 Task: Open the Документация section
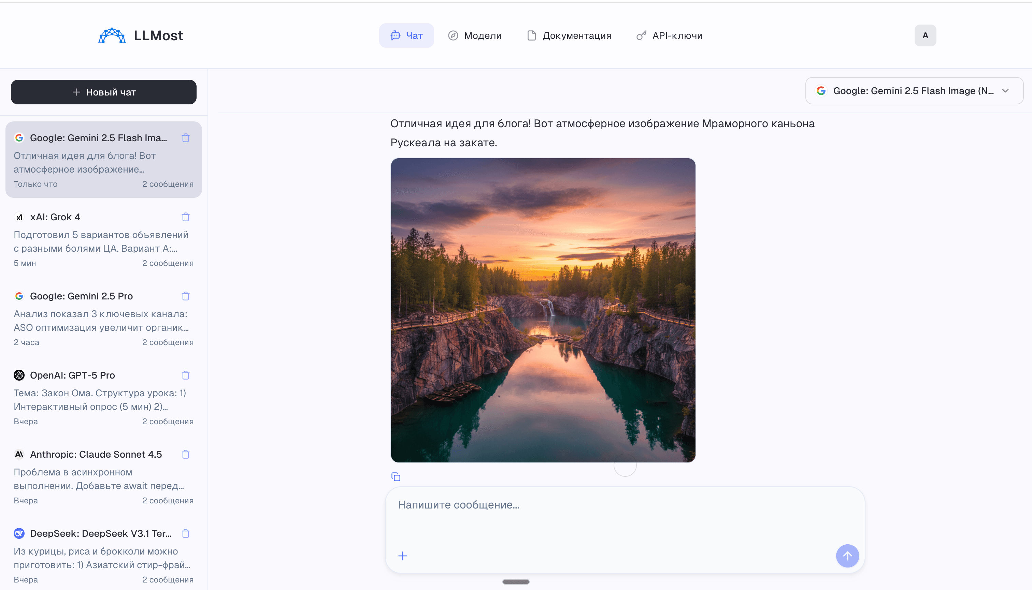pos(569,35)
